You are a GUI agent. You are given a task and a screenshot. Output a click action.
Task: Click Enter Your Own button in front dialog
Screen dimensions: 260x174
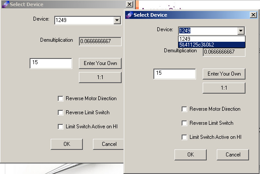(224, 74)
